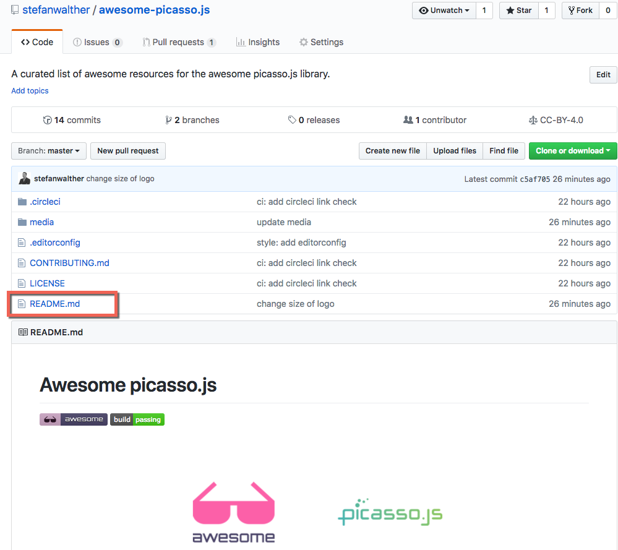This screenshot has width=618, height=550.
Task: Open the .circleci folder
Action: (x=45, y=202)
